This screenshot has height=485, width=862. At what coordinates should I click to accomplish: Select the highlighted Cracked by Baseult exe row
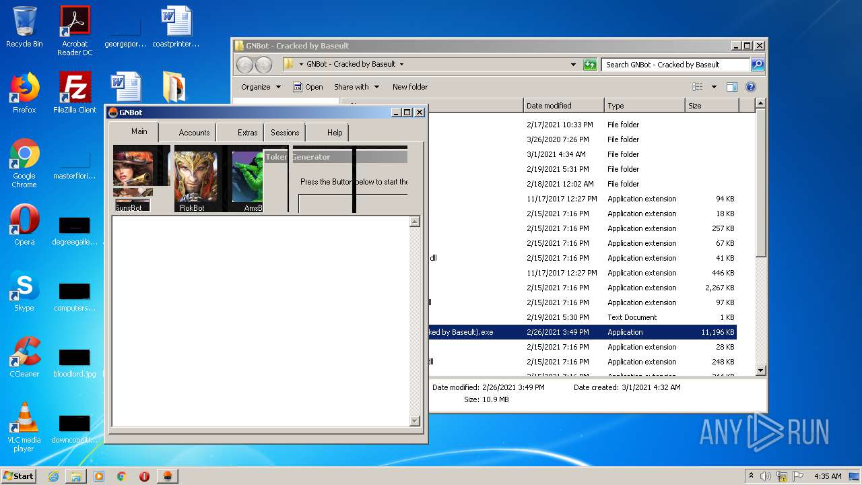point(583,332)
